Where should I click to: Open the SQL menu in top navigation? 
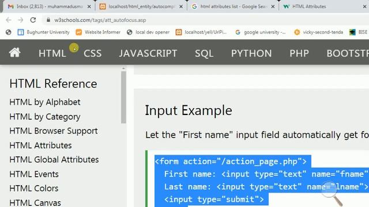point(204,53)
